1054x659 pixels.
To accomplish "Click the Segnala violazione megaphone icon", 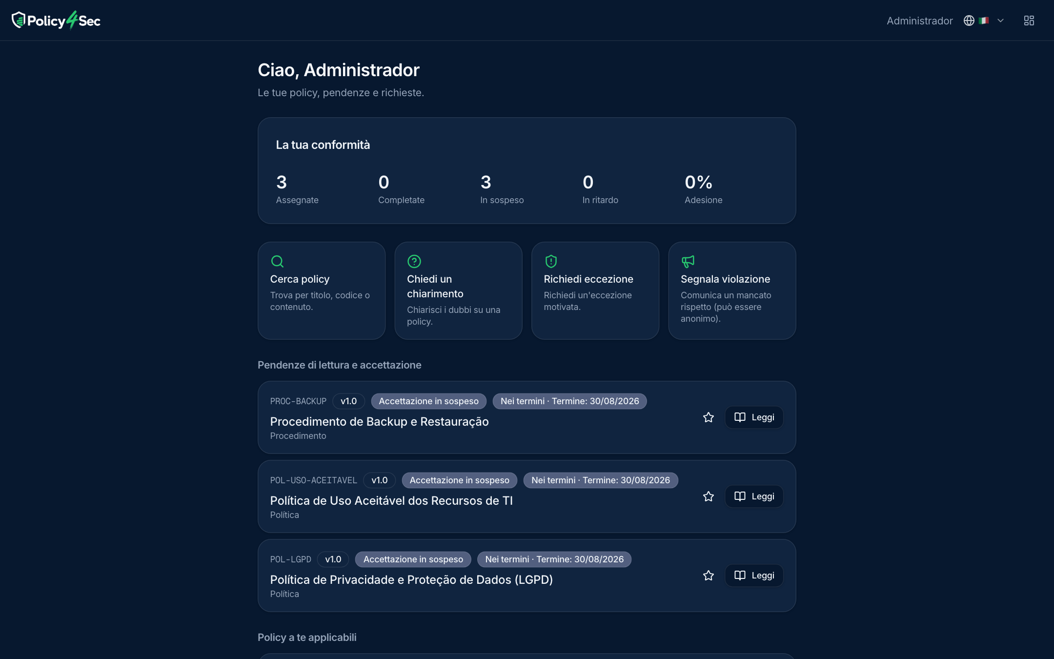I will pos(688,261).
